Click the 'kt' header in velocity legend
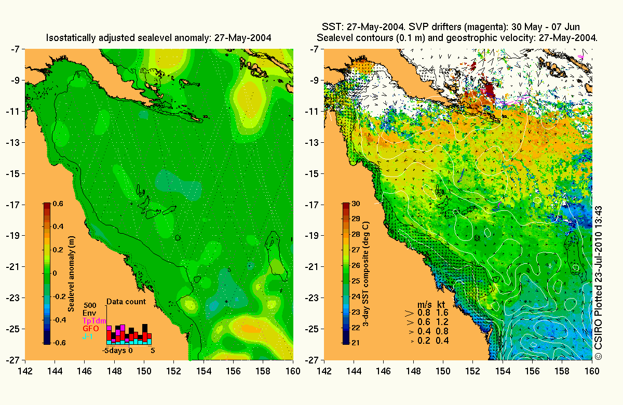623x405 pixels. pyautogui.click(x=440, y=303)
